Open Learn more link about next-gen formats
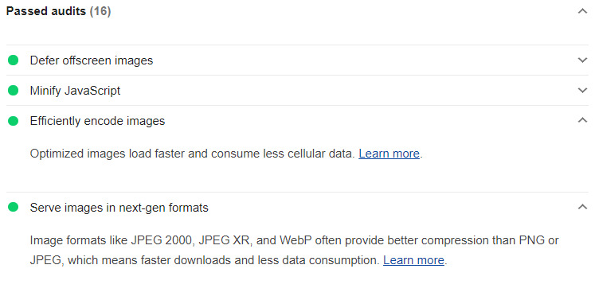The image size is (595, 296). [413, 260]
